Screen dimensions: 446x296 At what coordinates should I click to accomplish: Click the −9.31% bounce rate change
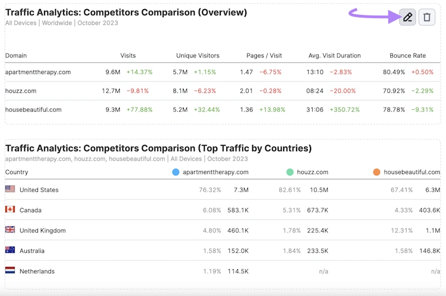coord(423,110)
